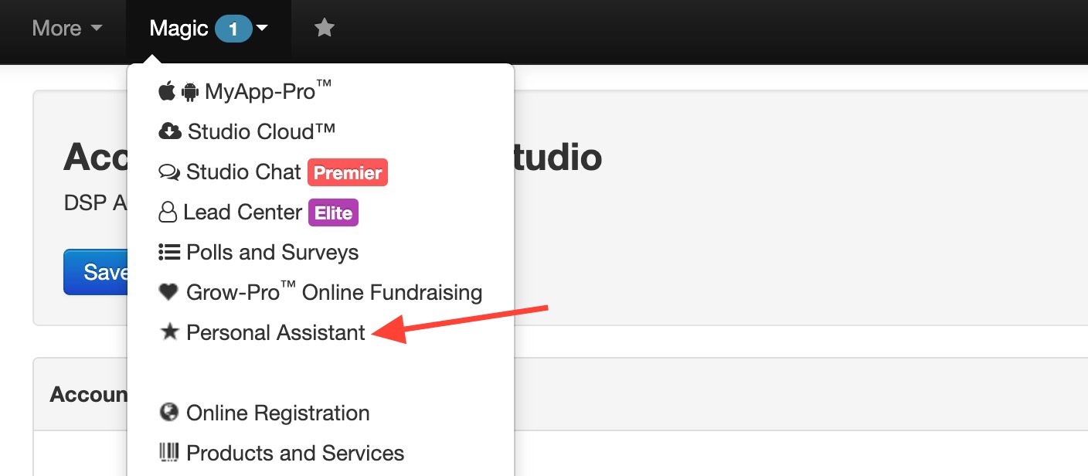Screen dimensions: 1088x476
Task: Open the More dropdown in navbar
Action: (67, 29)
